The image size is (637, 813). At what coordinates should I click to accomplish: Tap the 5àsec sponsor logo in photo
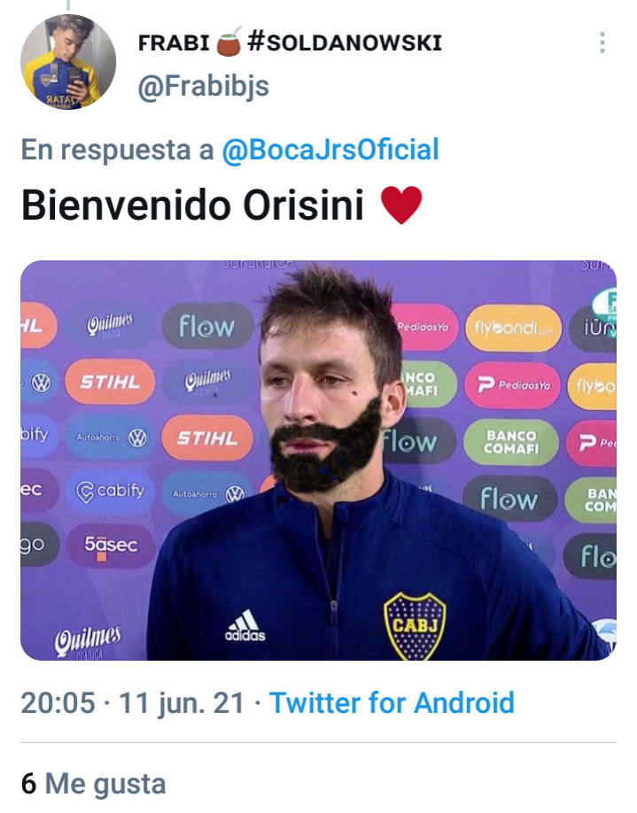(111, 546)
